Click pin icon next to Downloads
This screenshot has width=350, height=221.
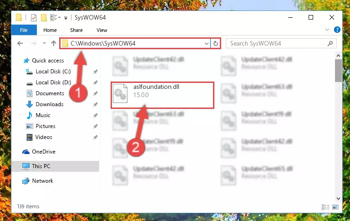(x=96, y=104)
